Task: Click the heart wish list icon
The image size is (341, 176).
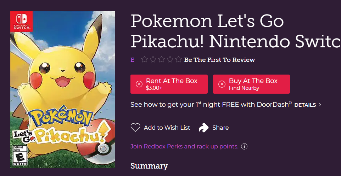Action: click(x=135, y=128)
